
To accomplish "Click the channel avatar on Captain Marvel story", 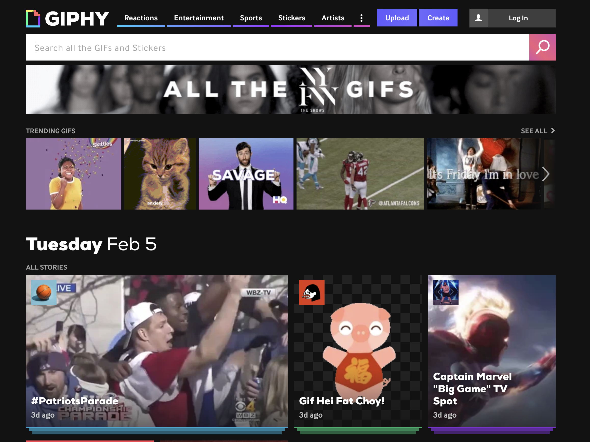I will tap(446, 292).
